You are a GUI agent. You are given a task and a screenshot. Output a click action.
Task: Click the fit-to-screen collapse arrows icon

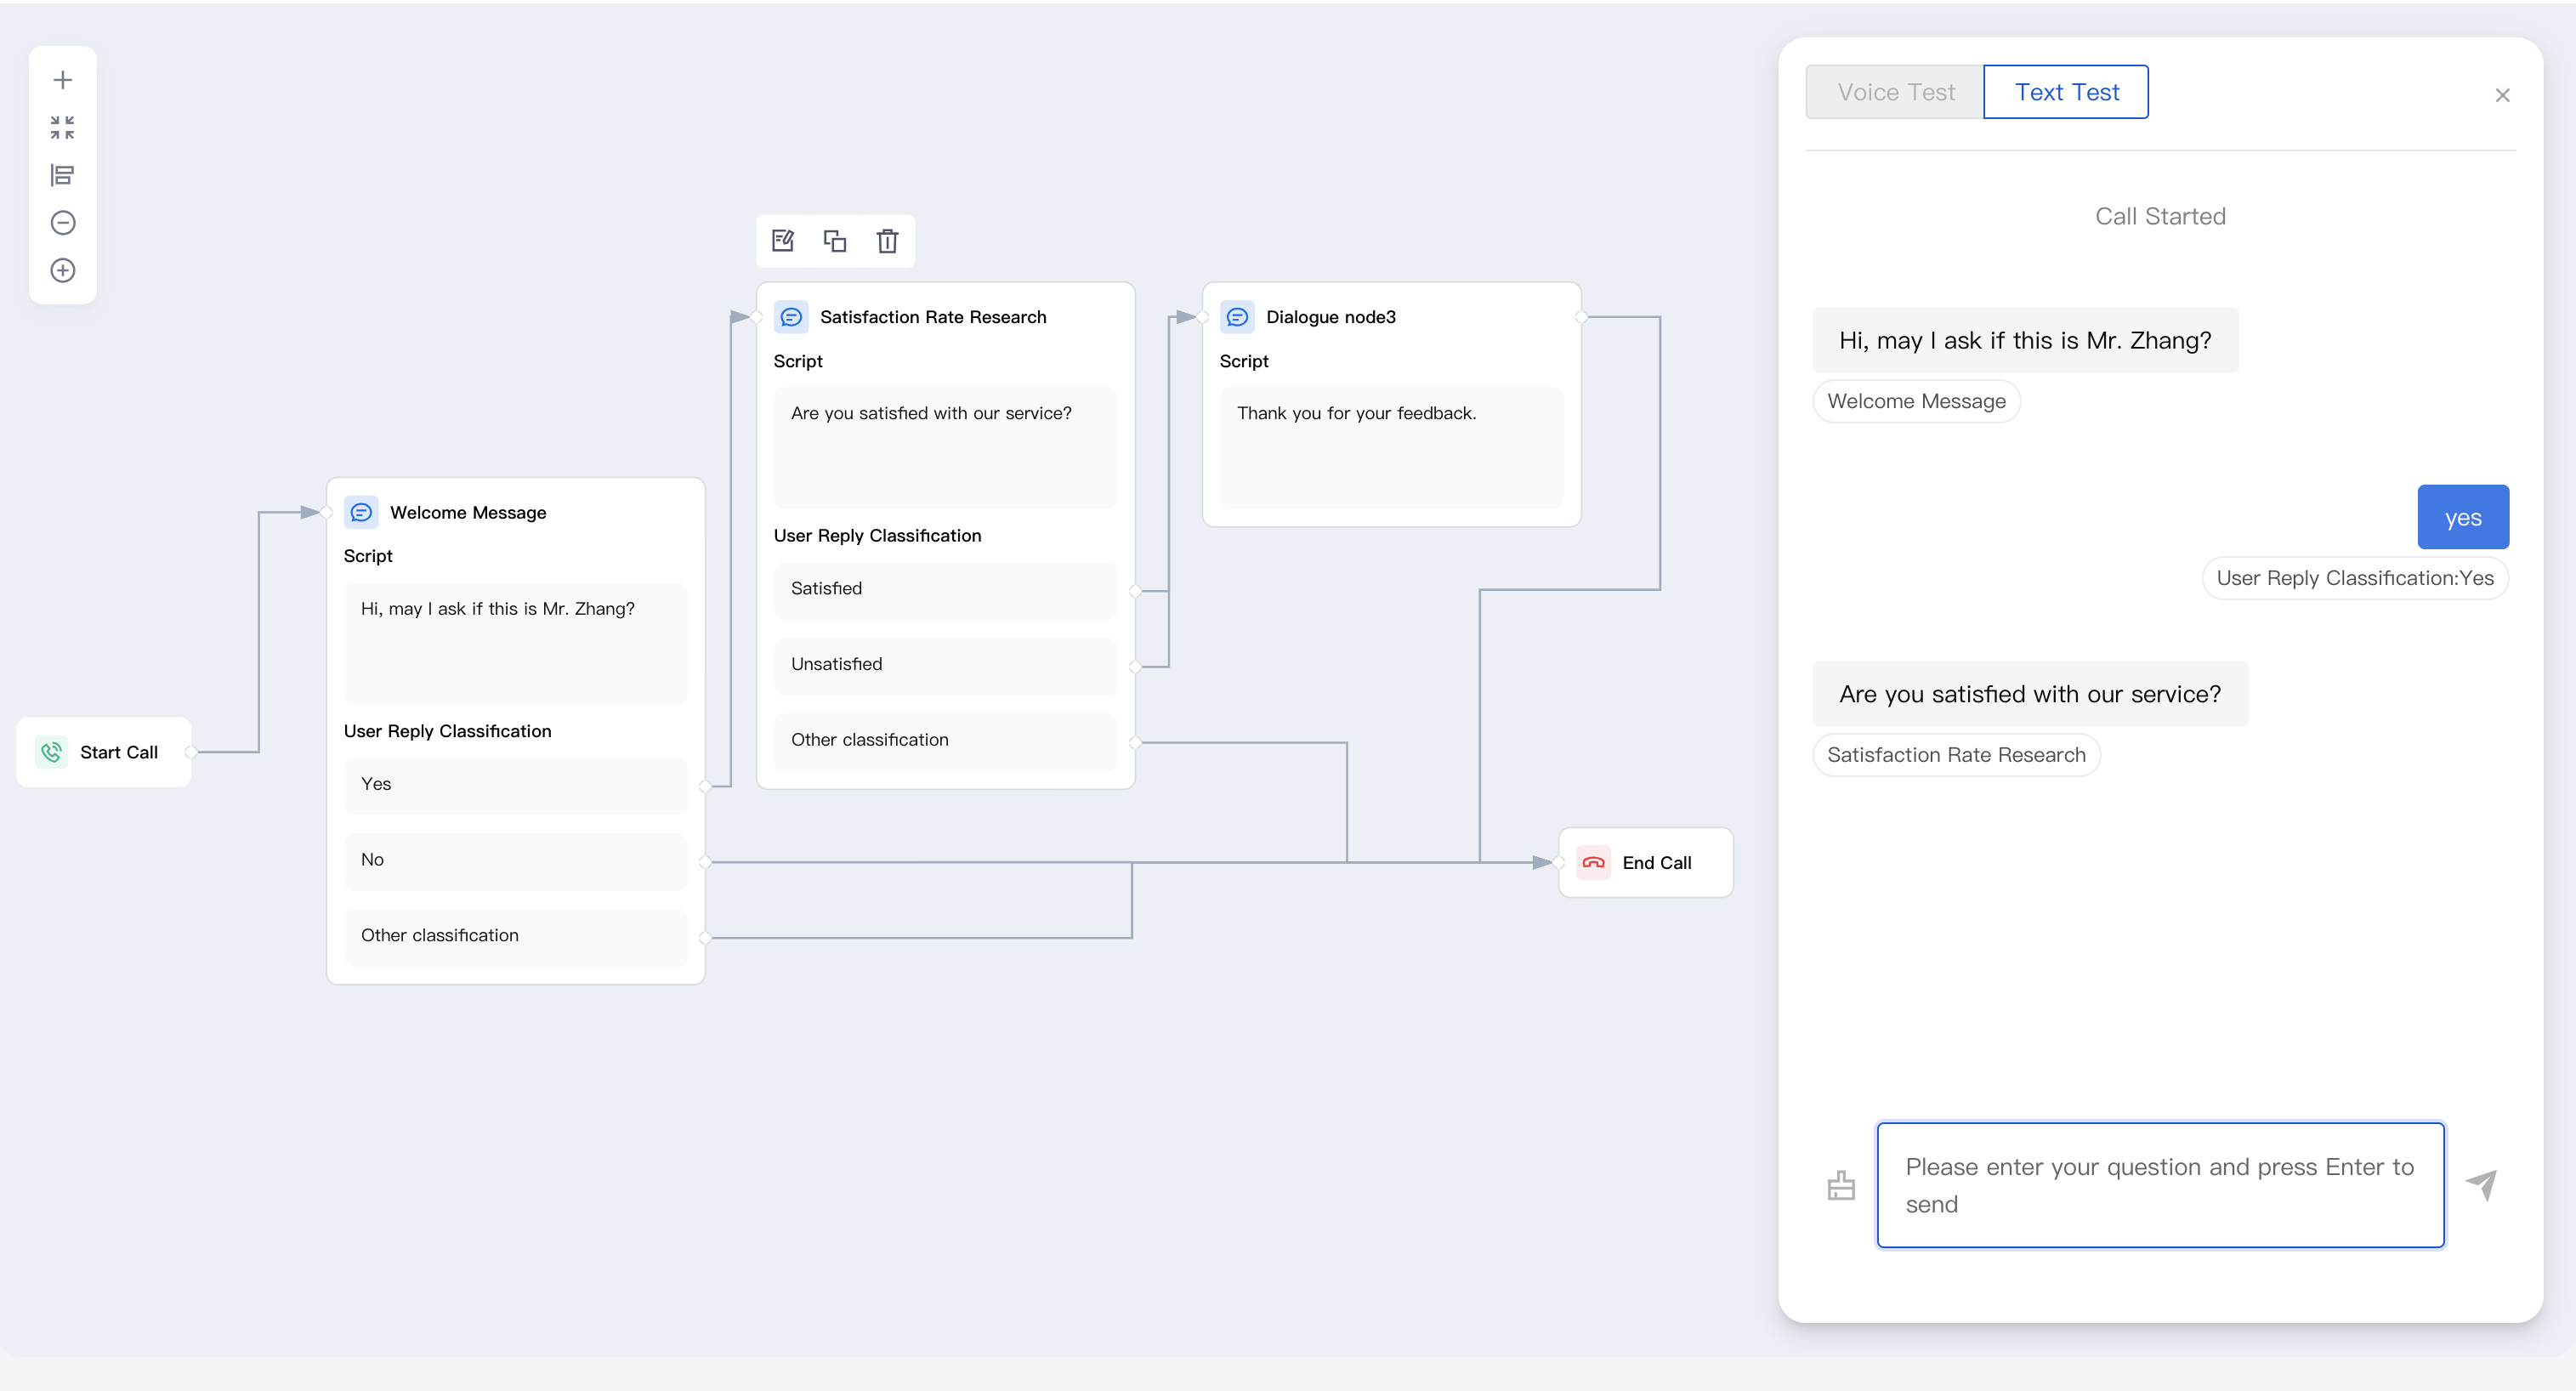(62, 127)
